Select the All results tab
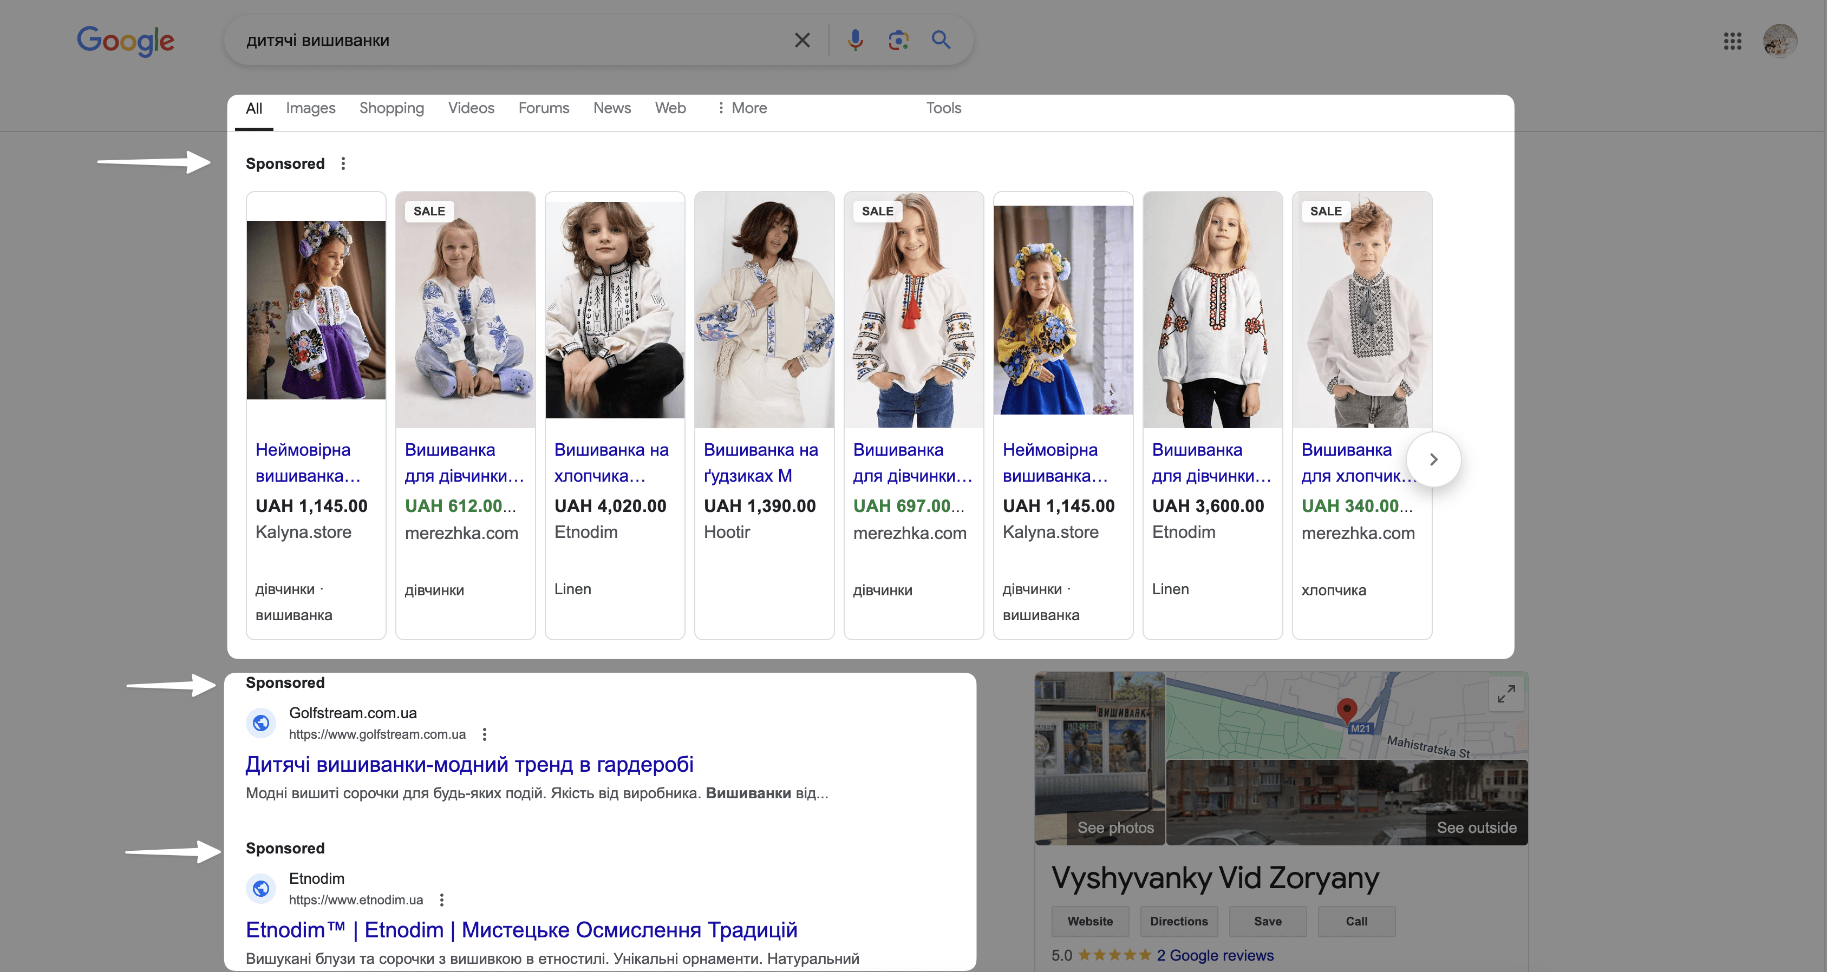 (254, 109)
